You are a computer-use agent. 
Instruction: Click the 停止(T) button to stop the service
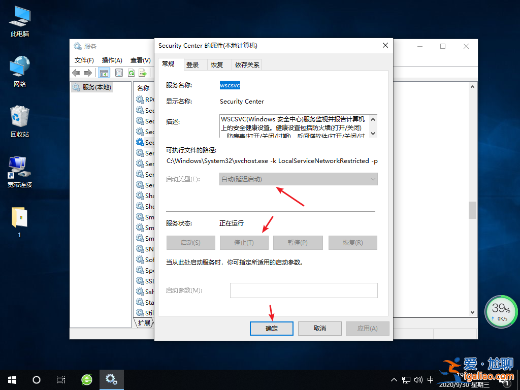click(244, 243)
